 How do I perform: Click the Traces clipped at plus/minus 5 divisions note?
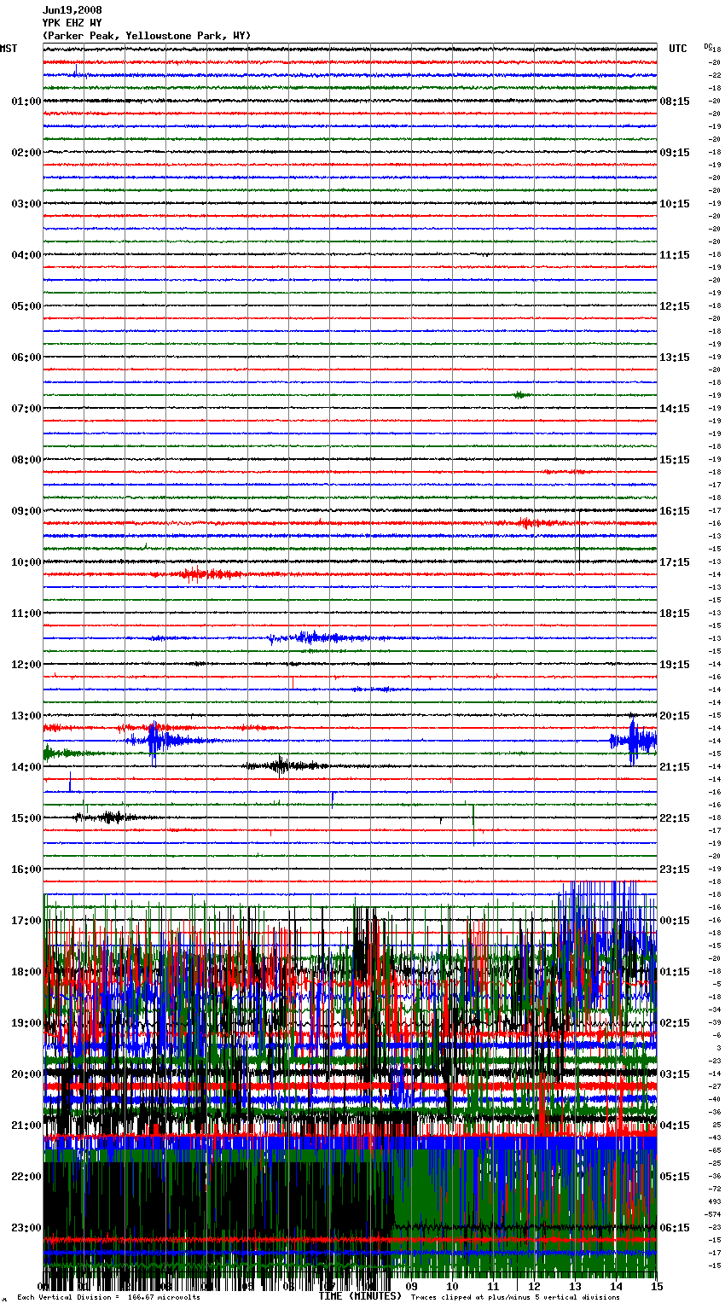(x=515, y=1298)
